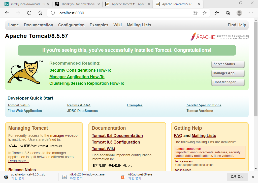Viewport: 258px width, 183px height.
Task: Click the Server Status button
Action: coord(228,64)
